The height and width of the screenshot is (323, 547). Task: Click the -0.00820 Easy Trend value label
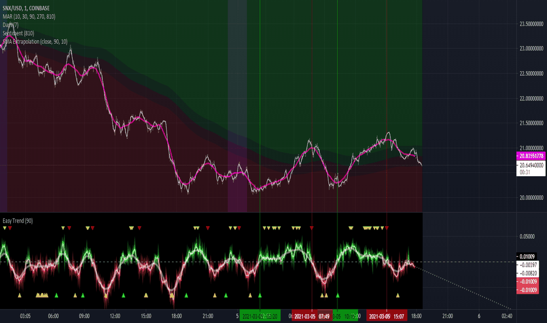pyautogui.click(x=528, y=273)
